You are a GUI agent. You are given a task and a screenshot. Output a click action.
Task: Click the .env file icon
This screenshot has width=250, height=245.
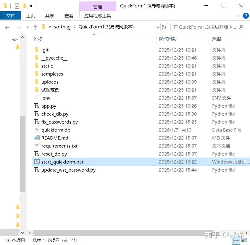[37, 97]
